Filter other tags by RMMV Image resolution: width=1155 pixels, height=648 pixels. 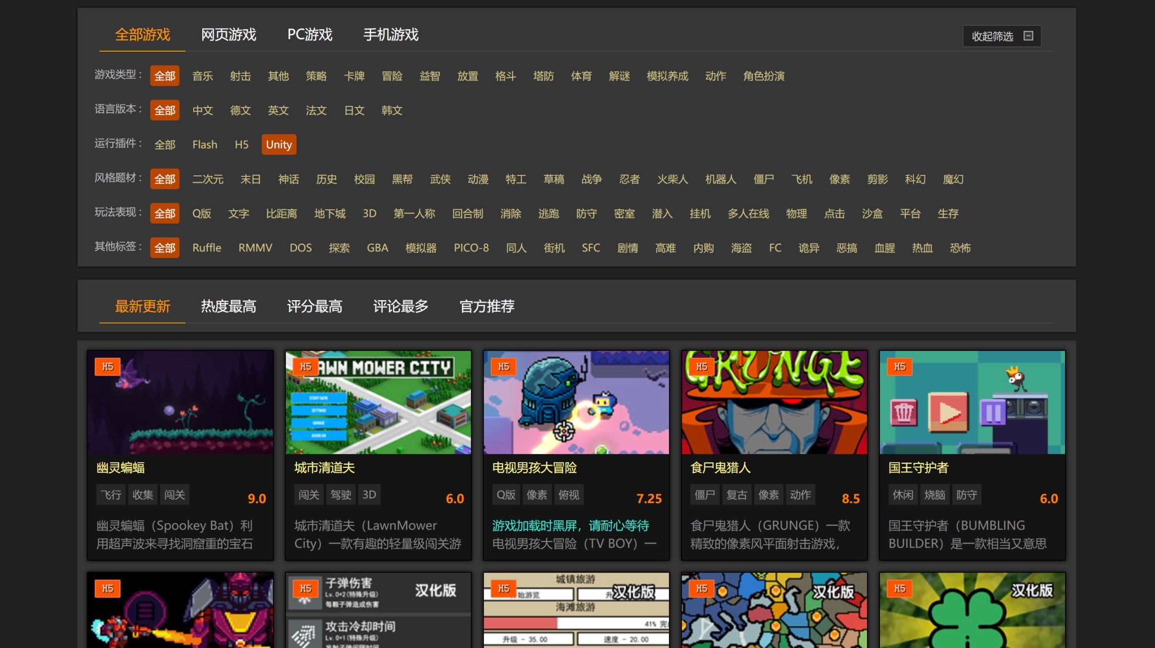(255, 248)
